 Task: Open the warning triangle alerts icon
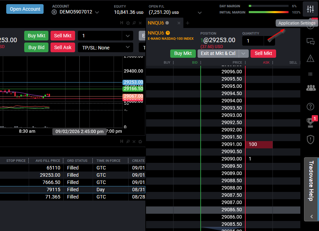click(x=310, y=58)
